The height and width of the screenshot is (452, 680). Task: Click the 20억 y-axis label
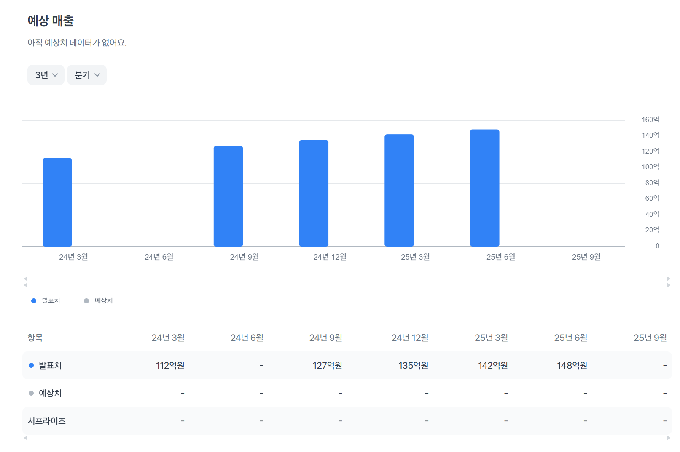point(652,230)
